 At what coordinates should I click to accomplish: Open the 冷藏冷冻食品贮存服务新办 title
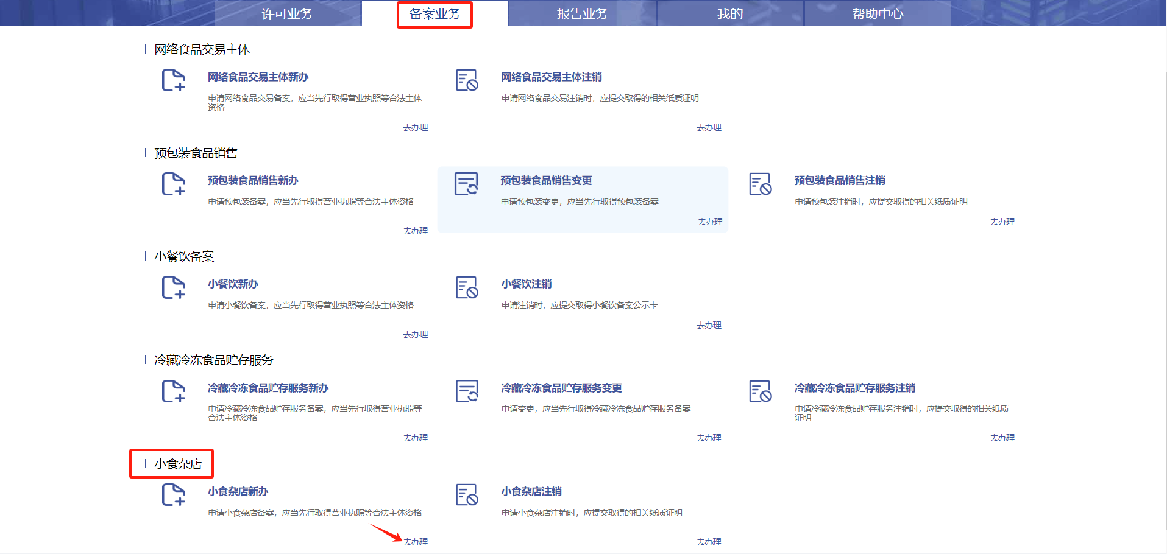[x=268, y=388]
